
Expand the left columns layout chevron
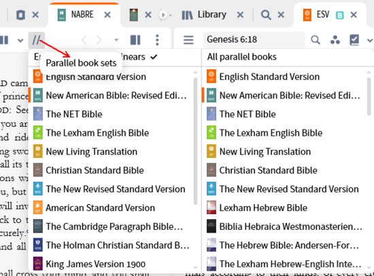[x=20, y=41]
